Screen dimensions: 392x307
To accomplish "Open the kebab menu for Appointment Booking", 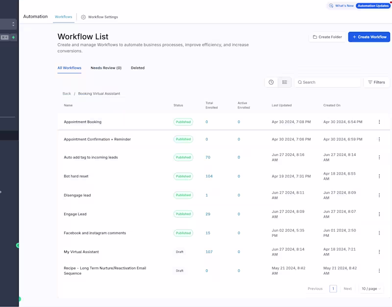I will [379, 122].
